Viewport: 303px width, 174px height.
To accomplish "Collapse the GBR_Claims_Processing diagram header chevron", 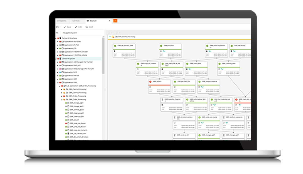I will [x=110, y=37].
